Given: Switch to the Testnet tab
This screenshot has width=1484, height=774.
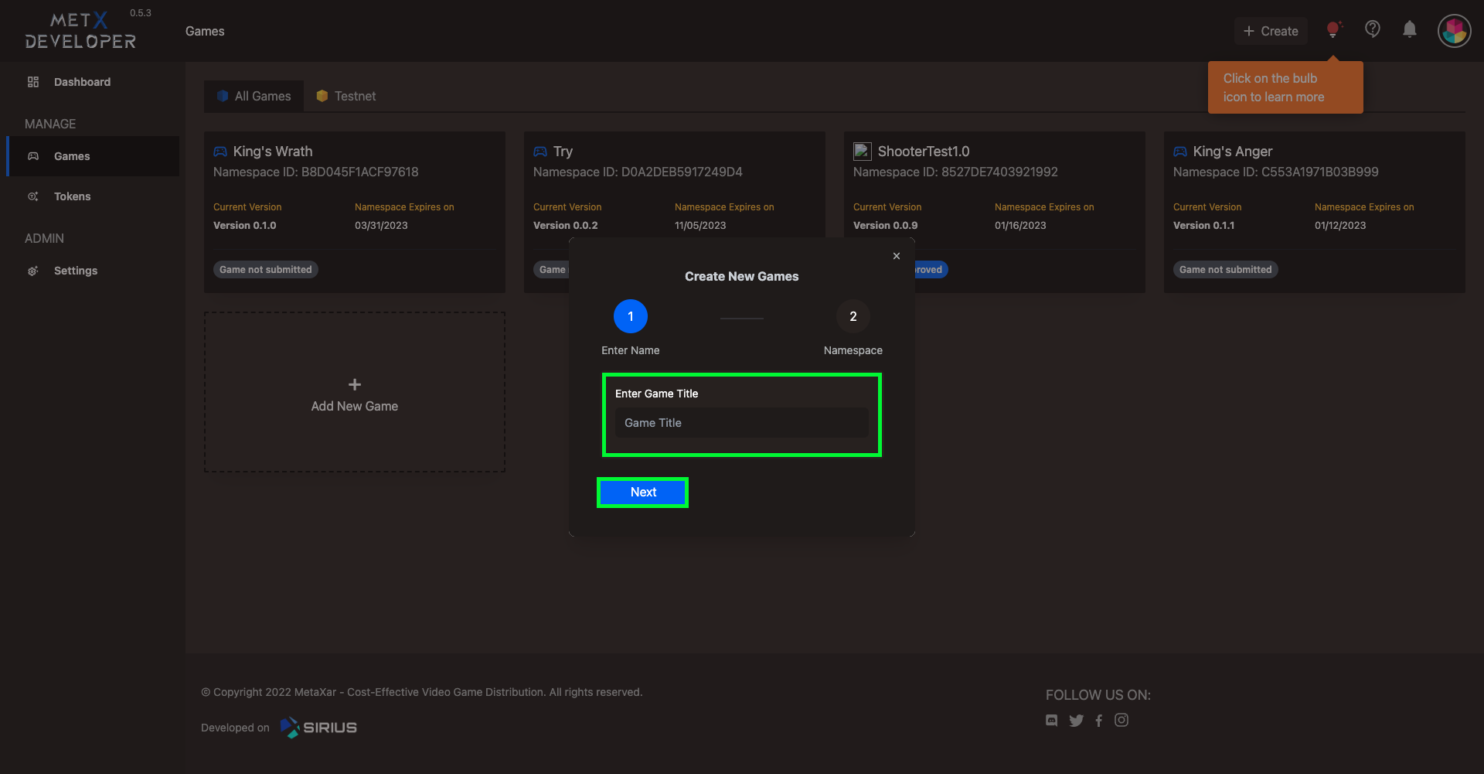Looking at the screenshot, I should click(346, 96).
